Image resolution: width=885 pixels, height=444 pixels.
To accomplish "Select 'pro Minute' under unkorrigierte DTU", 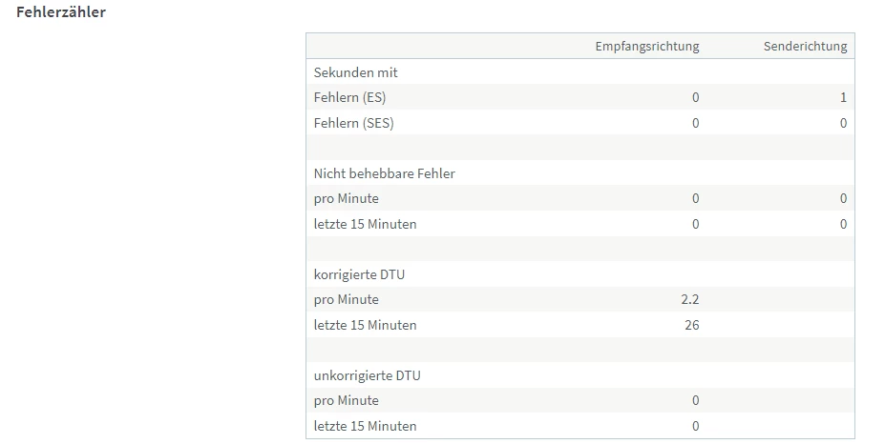I will tap(346, 400).
